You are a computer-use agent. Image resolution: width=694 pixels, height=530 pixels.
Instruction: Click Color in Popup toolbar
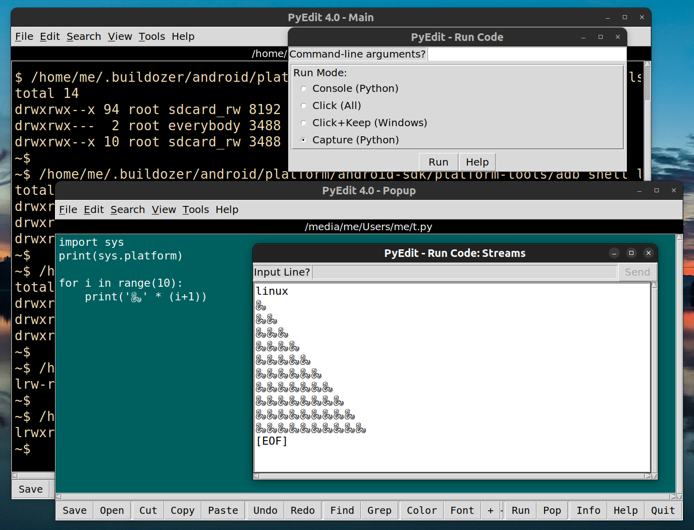[x=422, y=510]
